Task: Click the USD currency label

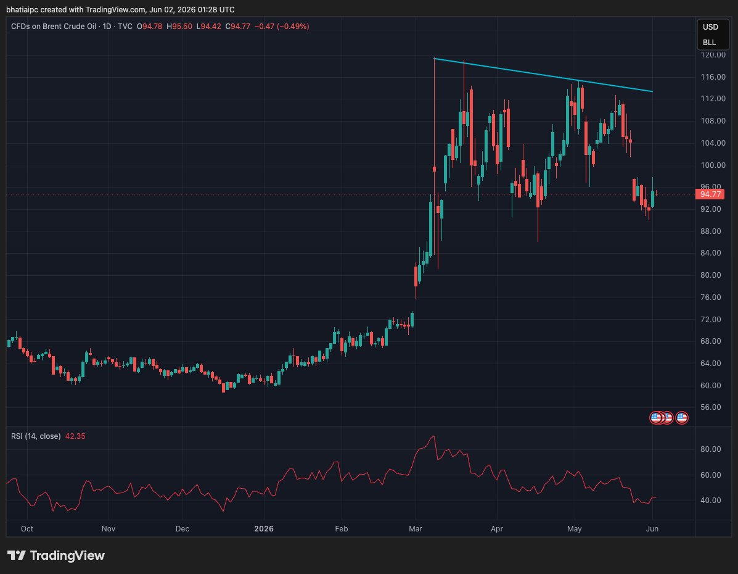Action: pyautogui.click(x=710, y=27)
